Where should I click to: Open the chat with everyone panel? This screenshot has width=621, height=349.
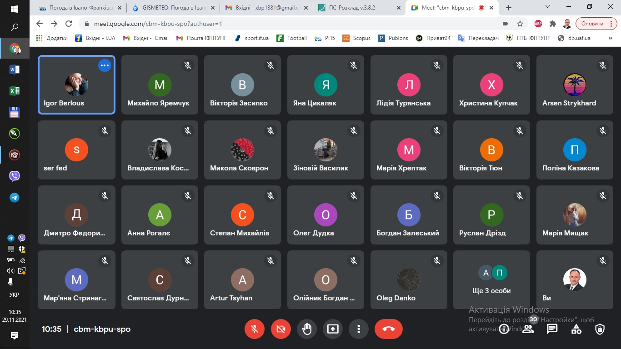tap(552, 329)
